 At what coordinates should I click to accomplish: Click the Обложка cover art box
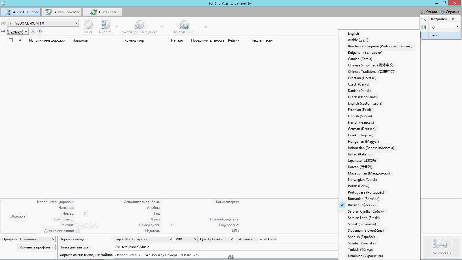[x=18, y=216]
